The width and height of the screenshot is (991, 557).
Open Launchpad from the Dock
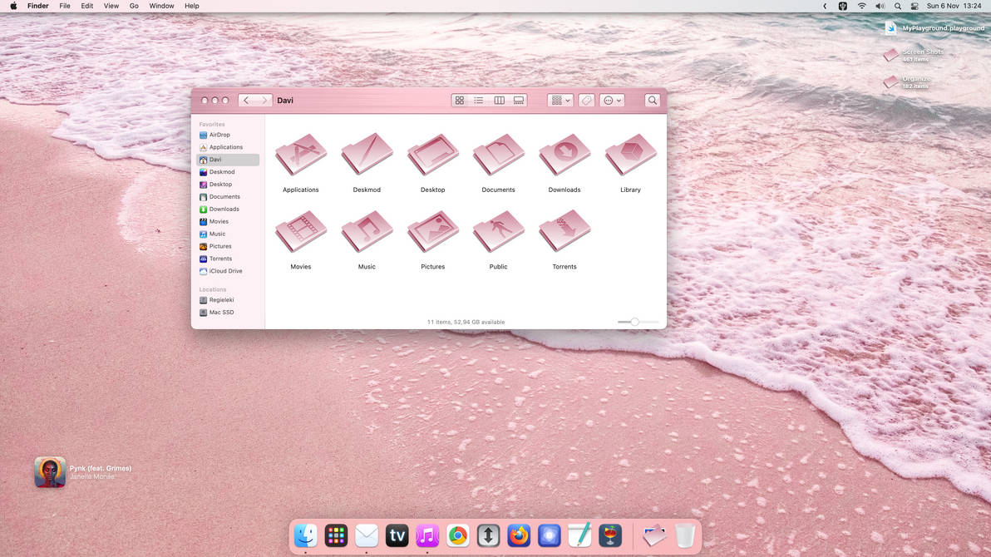click(336, 535)
